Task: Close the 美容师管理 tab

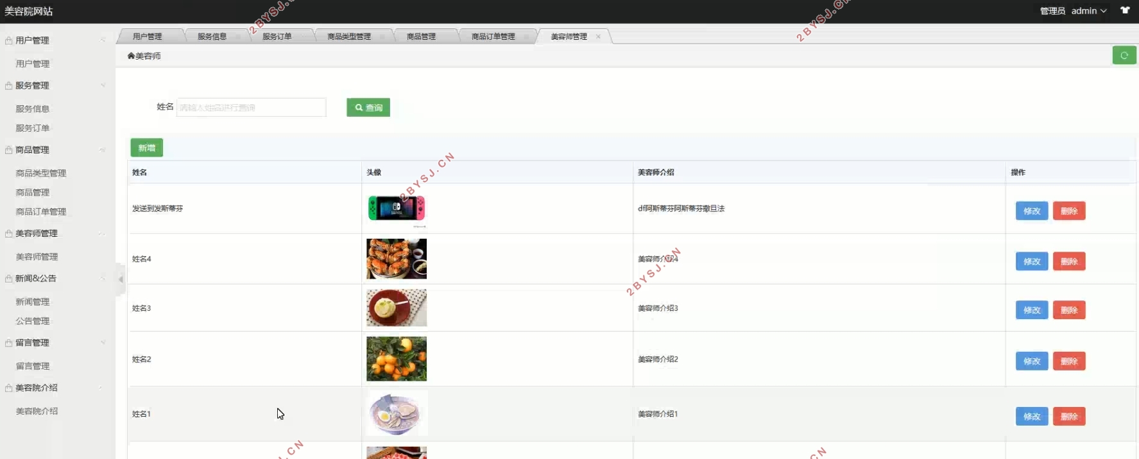Action: pos(598,37)
